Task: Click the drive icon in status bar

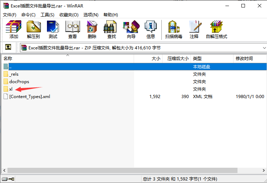Action: point(5,179)
